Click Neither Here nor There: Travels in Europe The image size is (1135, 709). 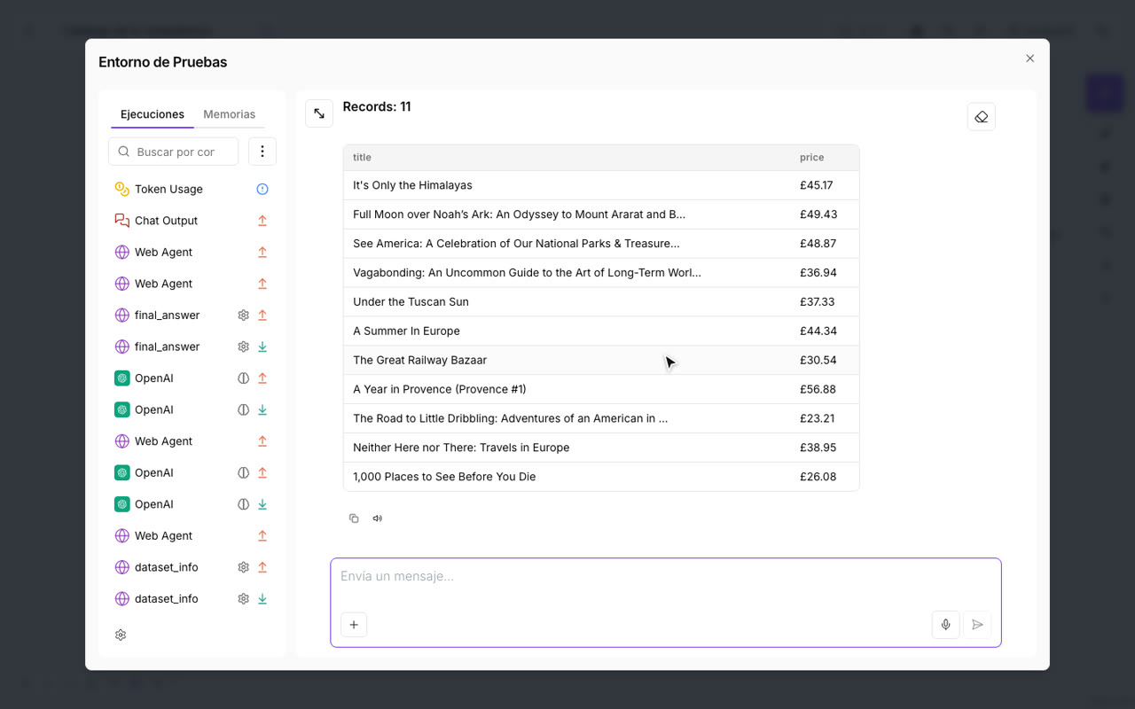click(x=461, y=448)
